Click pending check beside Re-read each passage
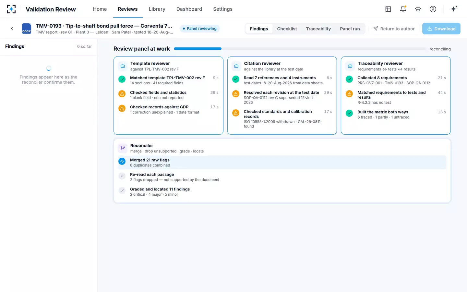 tap(122, 176)
